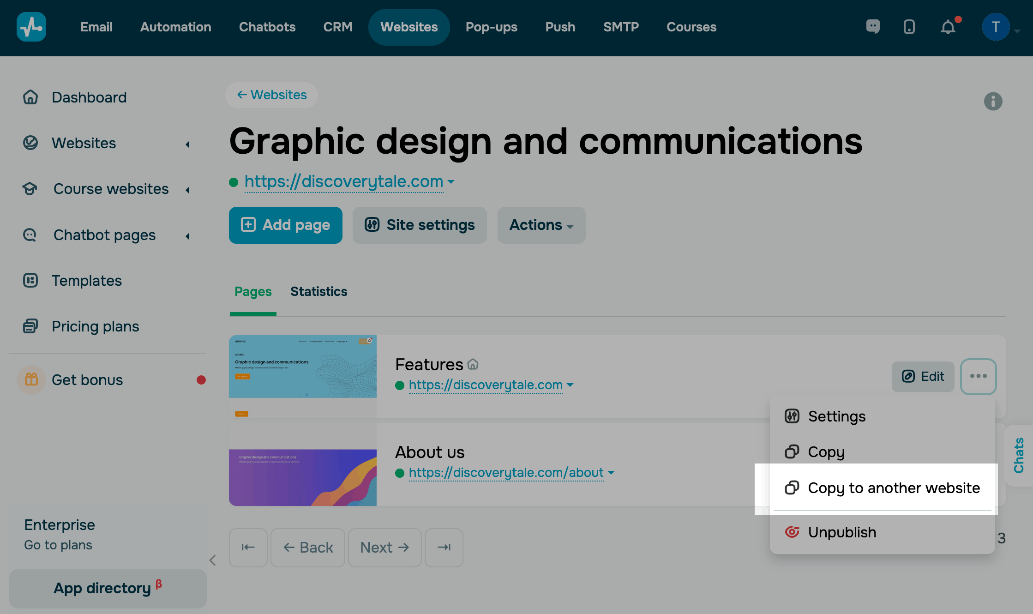Jump to first page pagination arrow
The height and width of the screenshot is (614, 1033).
(248, 548)
